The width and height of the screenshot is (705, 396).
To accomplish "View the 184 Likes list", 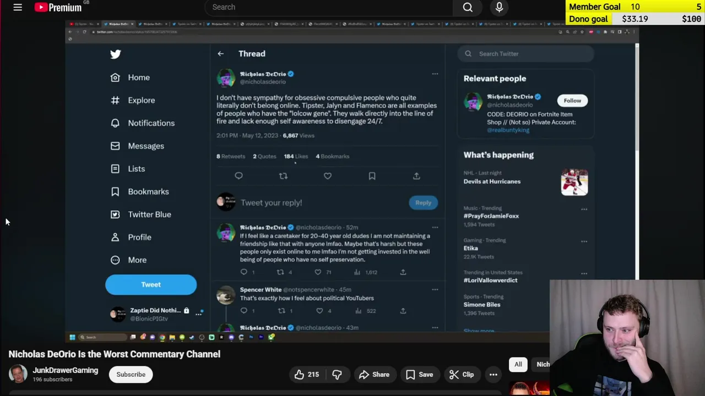I will [x=296, y=156].
